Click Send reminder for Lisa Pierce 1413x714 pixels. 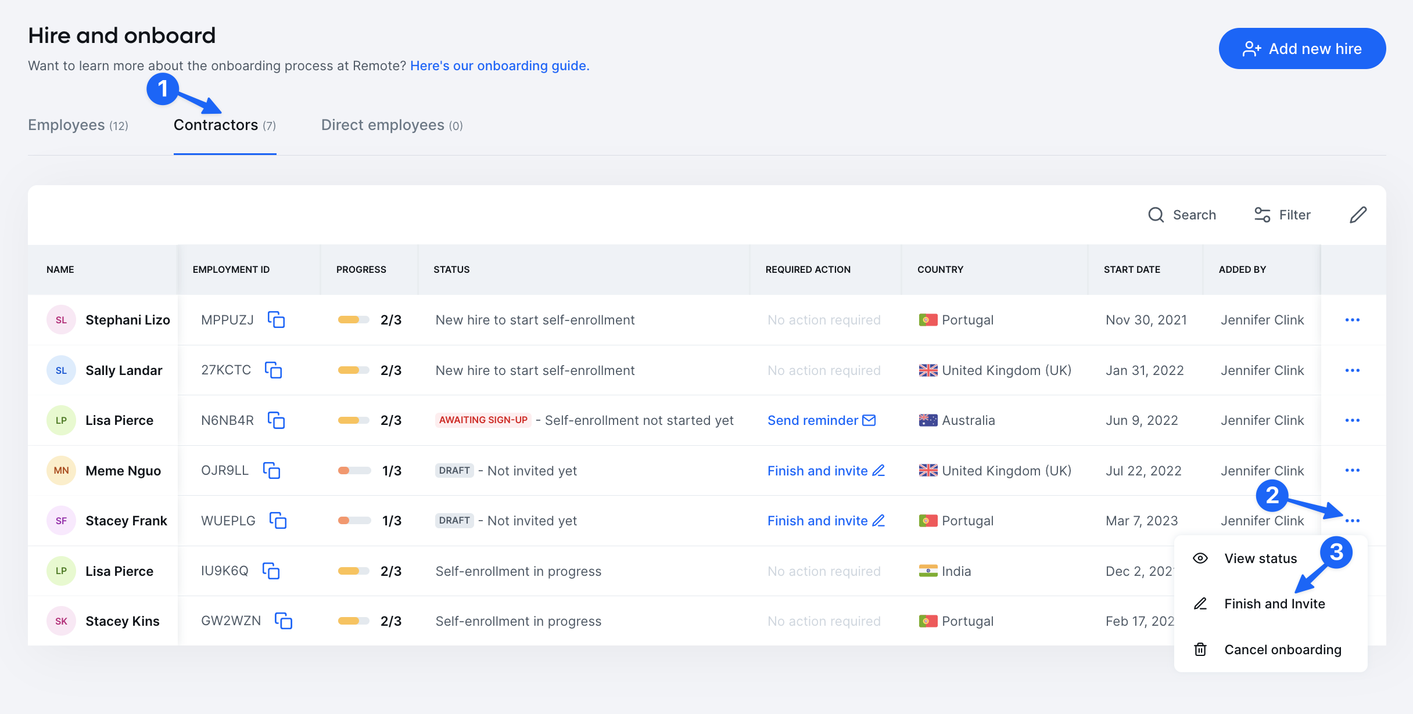(812, 420)
